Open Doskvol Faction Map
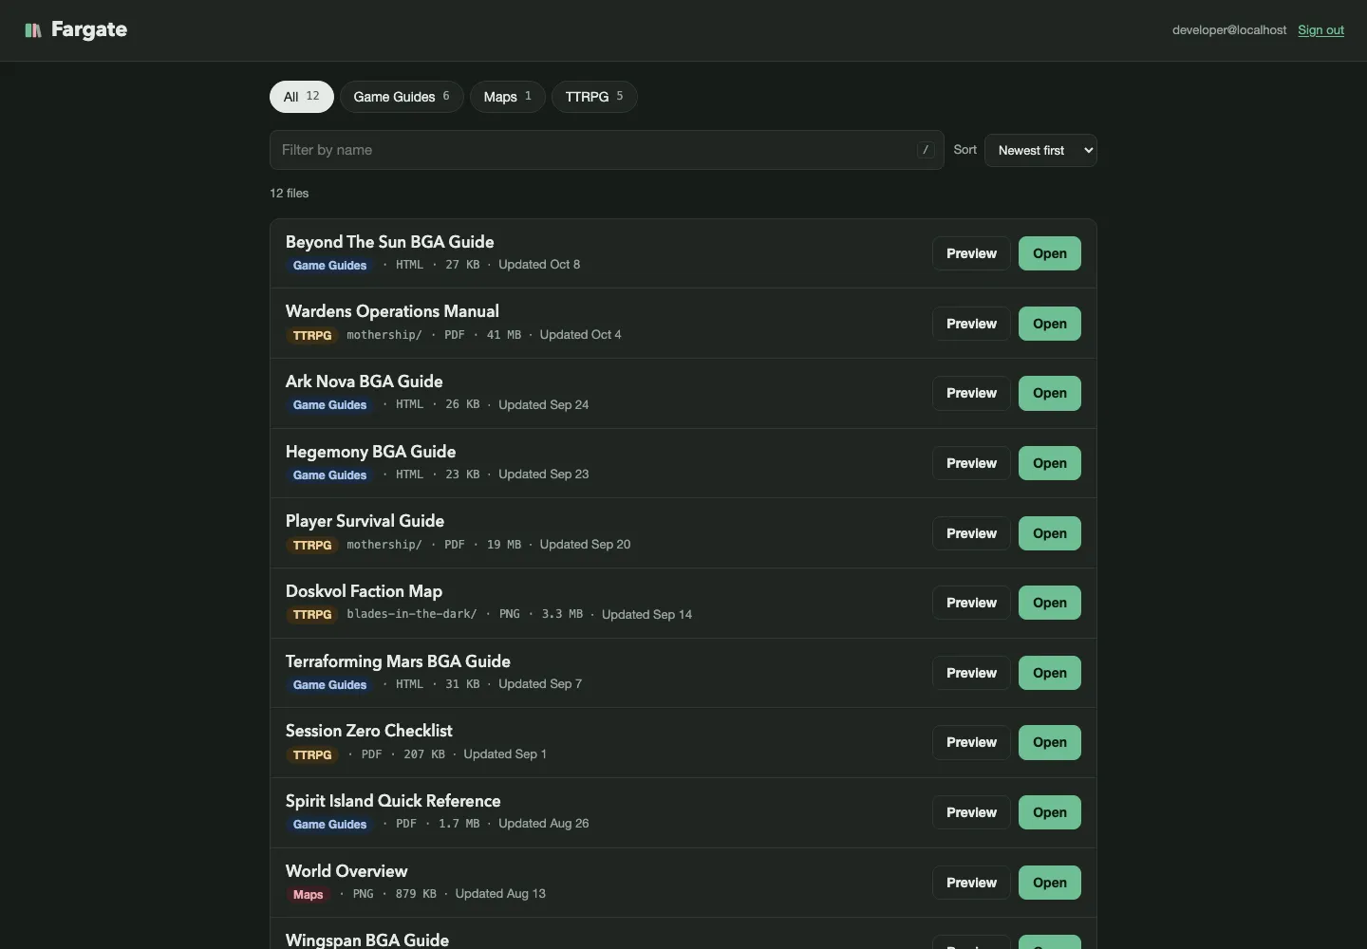 coord(1050,603)
